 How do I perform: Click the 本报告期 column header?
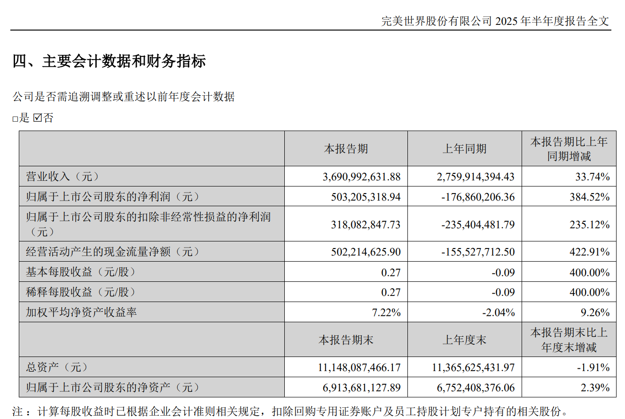(346, 149)
